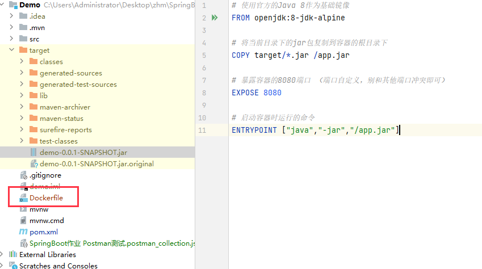Place cursor in the ENTRYPOINT line

tap(315, 130)
